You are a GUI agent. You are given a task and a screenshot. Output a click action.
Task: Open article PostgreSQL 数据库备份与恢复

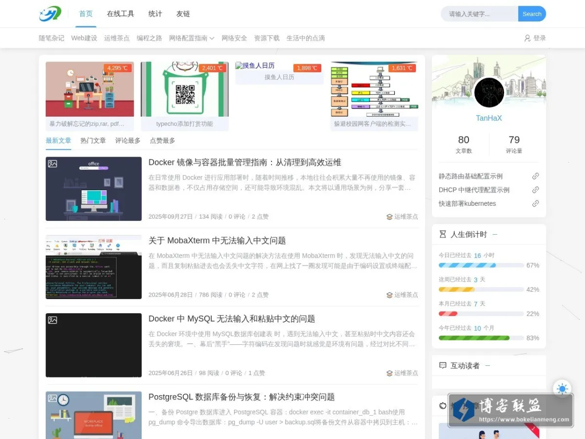click(x=241, y=397)
